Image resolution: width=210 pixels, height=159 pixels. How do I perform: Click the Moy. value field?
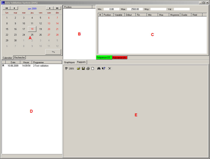click(158, 9)
